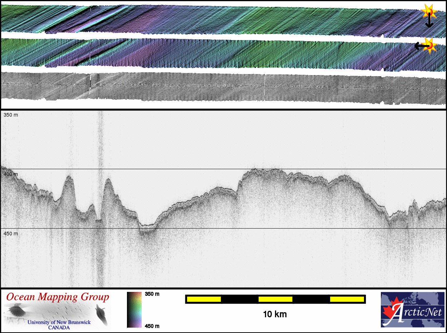
Task: Click the black downward illumination arrow
Action: pyautogui.click(x=429, y=21)
